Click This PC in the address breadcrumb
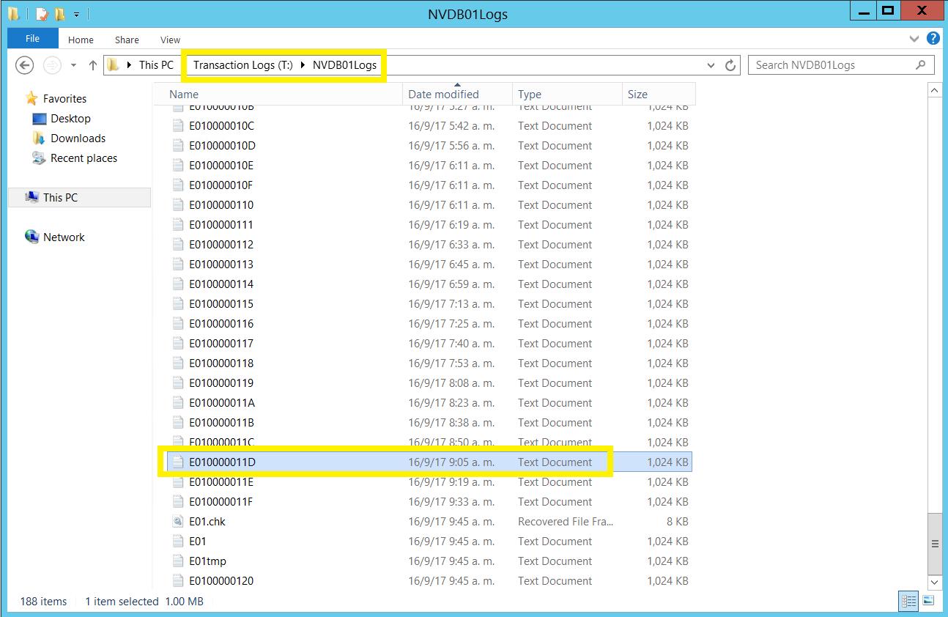The image size is (948, 617). [x=156, y=65]
